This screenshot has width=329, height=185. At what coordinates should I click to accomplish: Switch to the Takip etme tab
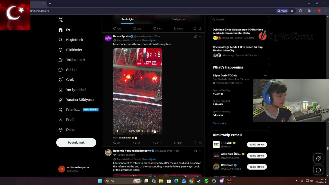pos(179,19)
